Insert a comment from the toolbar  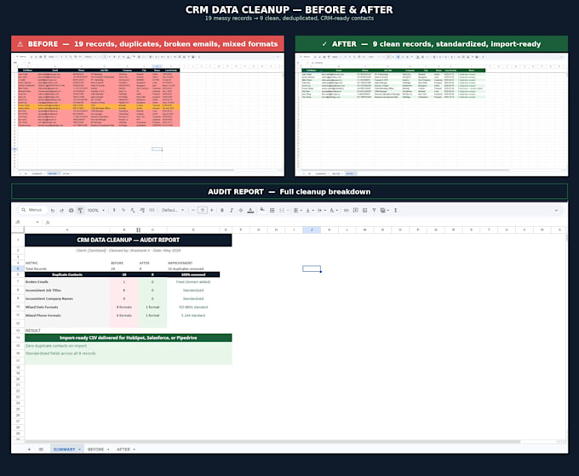[x=355, y=210]
